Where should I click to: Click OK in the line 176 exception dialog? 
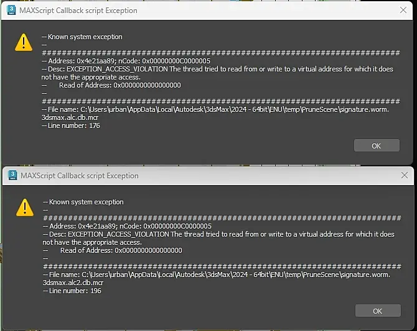377,145
